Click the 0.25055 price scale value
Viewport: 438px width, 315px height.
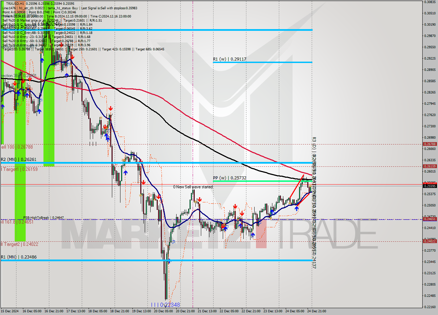430,205
